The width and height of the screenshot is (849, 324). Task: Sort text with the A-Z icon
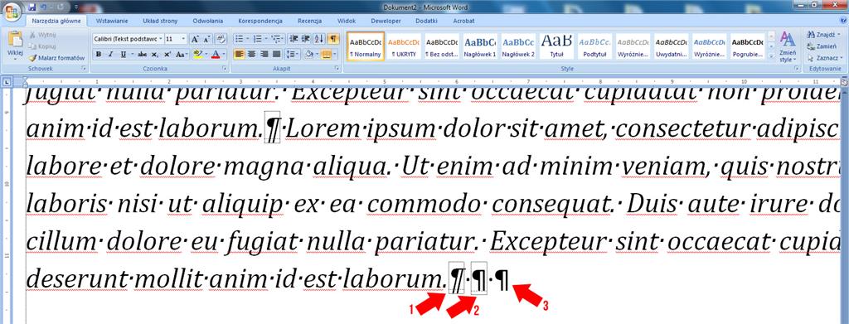(319, 39)
